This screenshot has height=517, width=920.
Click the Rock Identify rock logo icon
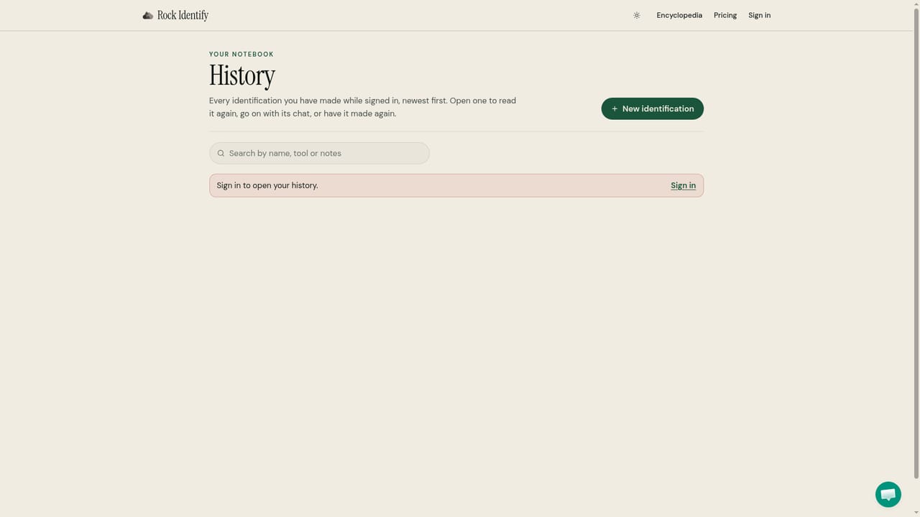click(x=147, y=15)
